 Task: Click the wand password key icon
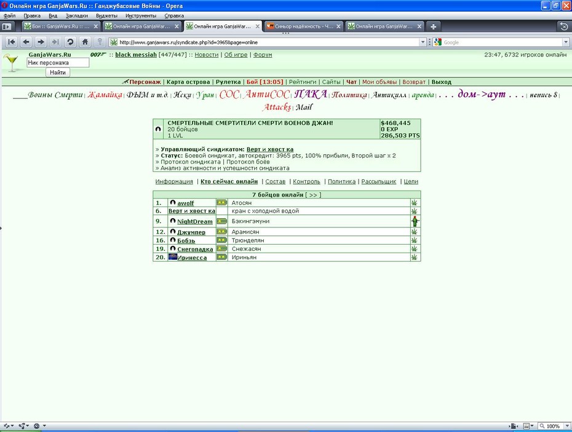click(100, 42)
